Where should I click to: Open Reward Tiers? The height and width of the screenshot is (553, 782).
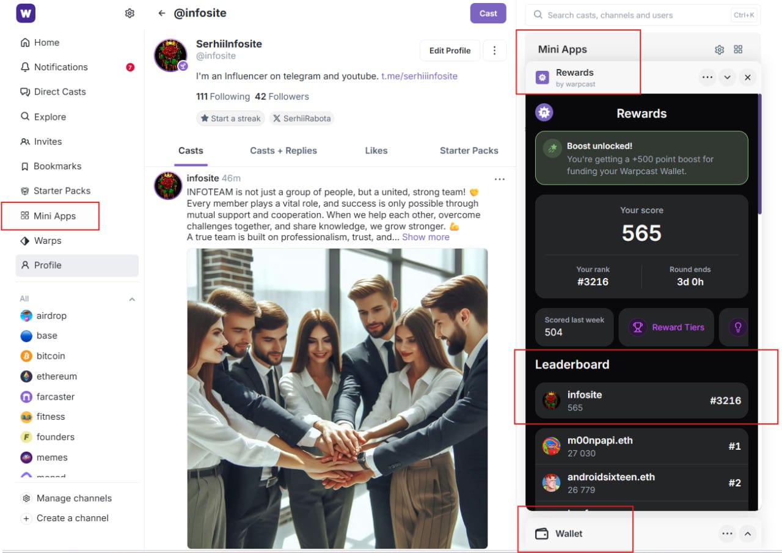667,327
